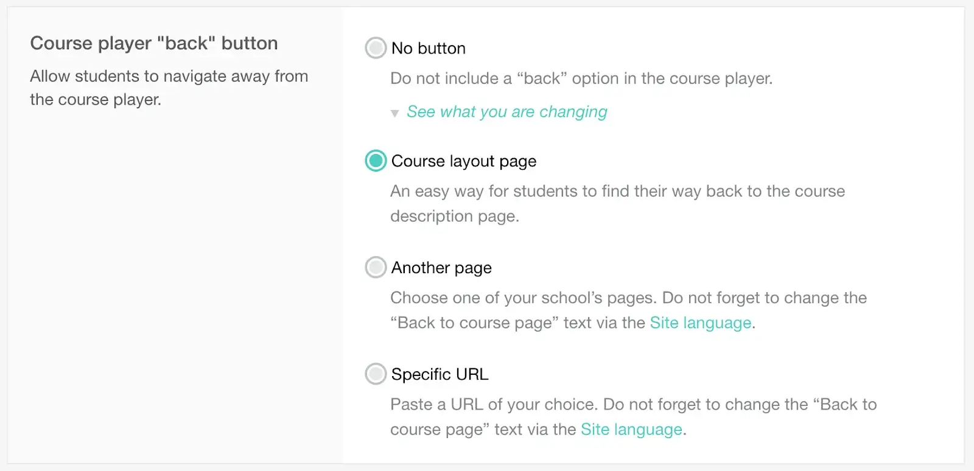Click the "Specific URL" label text
This screenshot has height=471, width=974.
(x=440, y=374)
